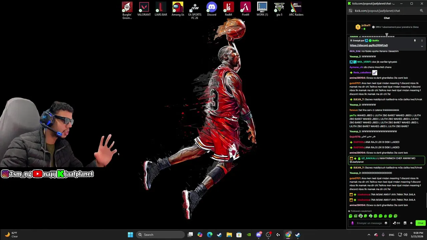Open the WORK (1) desktop shortcut
The image size is (427, 240).
pyautogui.click(x=262, y=9)
